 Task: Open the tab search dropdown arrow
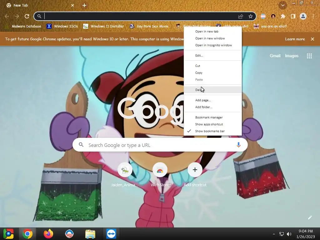point(282,5)
